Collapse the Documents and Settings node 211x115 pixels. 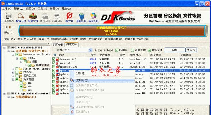[x=13, y=55]
